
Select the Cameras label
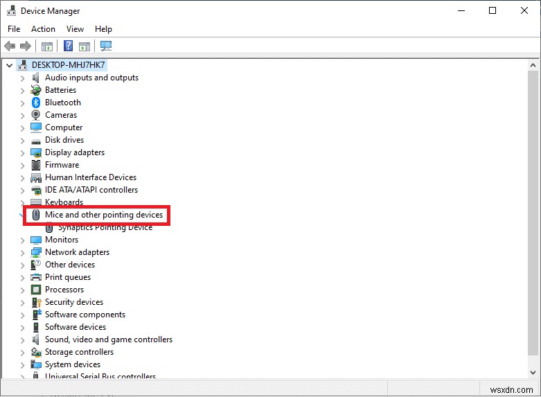[x=61, y=115]
